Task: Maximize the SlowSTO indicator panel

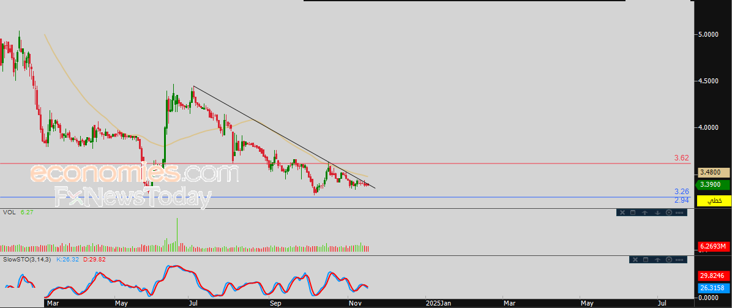Action: click(x=646, y=260)
